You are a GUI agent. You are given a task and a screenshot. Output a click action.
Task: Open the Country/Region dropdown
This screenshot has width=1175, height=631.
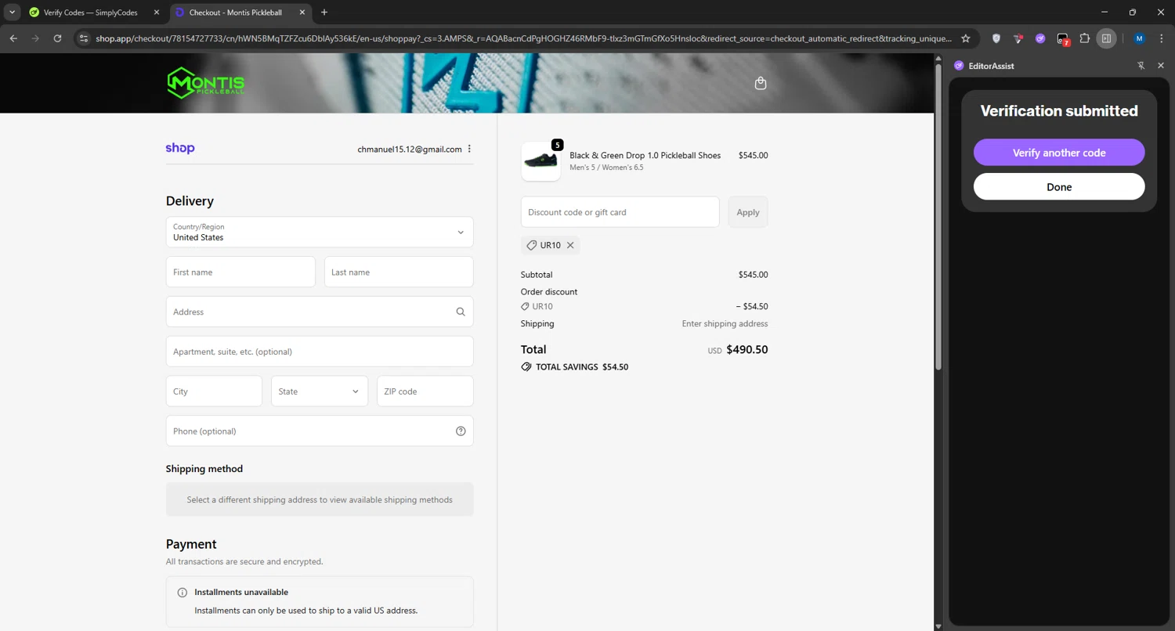320,232
